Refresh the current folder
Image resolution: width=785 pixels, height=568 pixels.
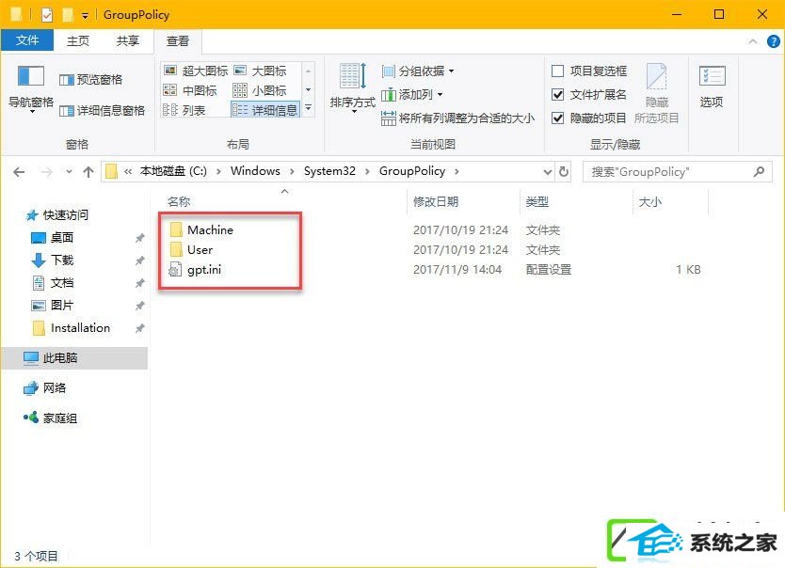[564, 171]
